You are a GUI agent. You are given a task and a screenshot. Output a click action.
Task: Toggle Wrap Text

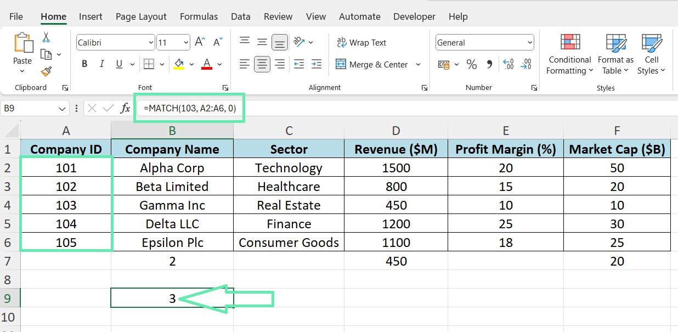(x=361, y=42)
